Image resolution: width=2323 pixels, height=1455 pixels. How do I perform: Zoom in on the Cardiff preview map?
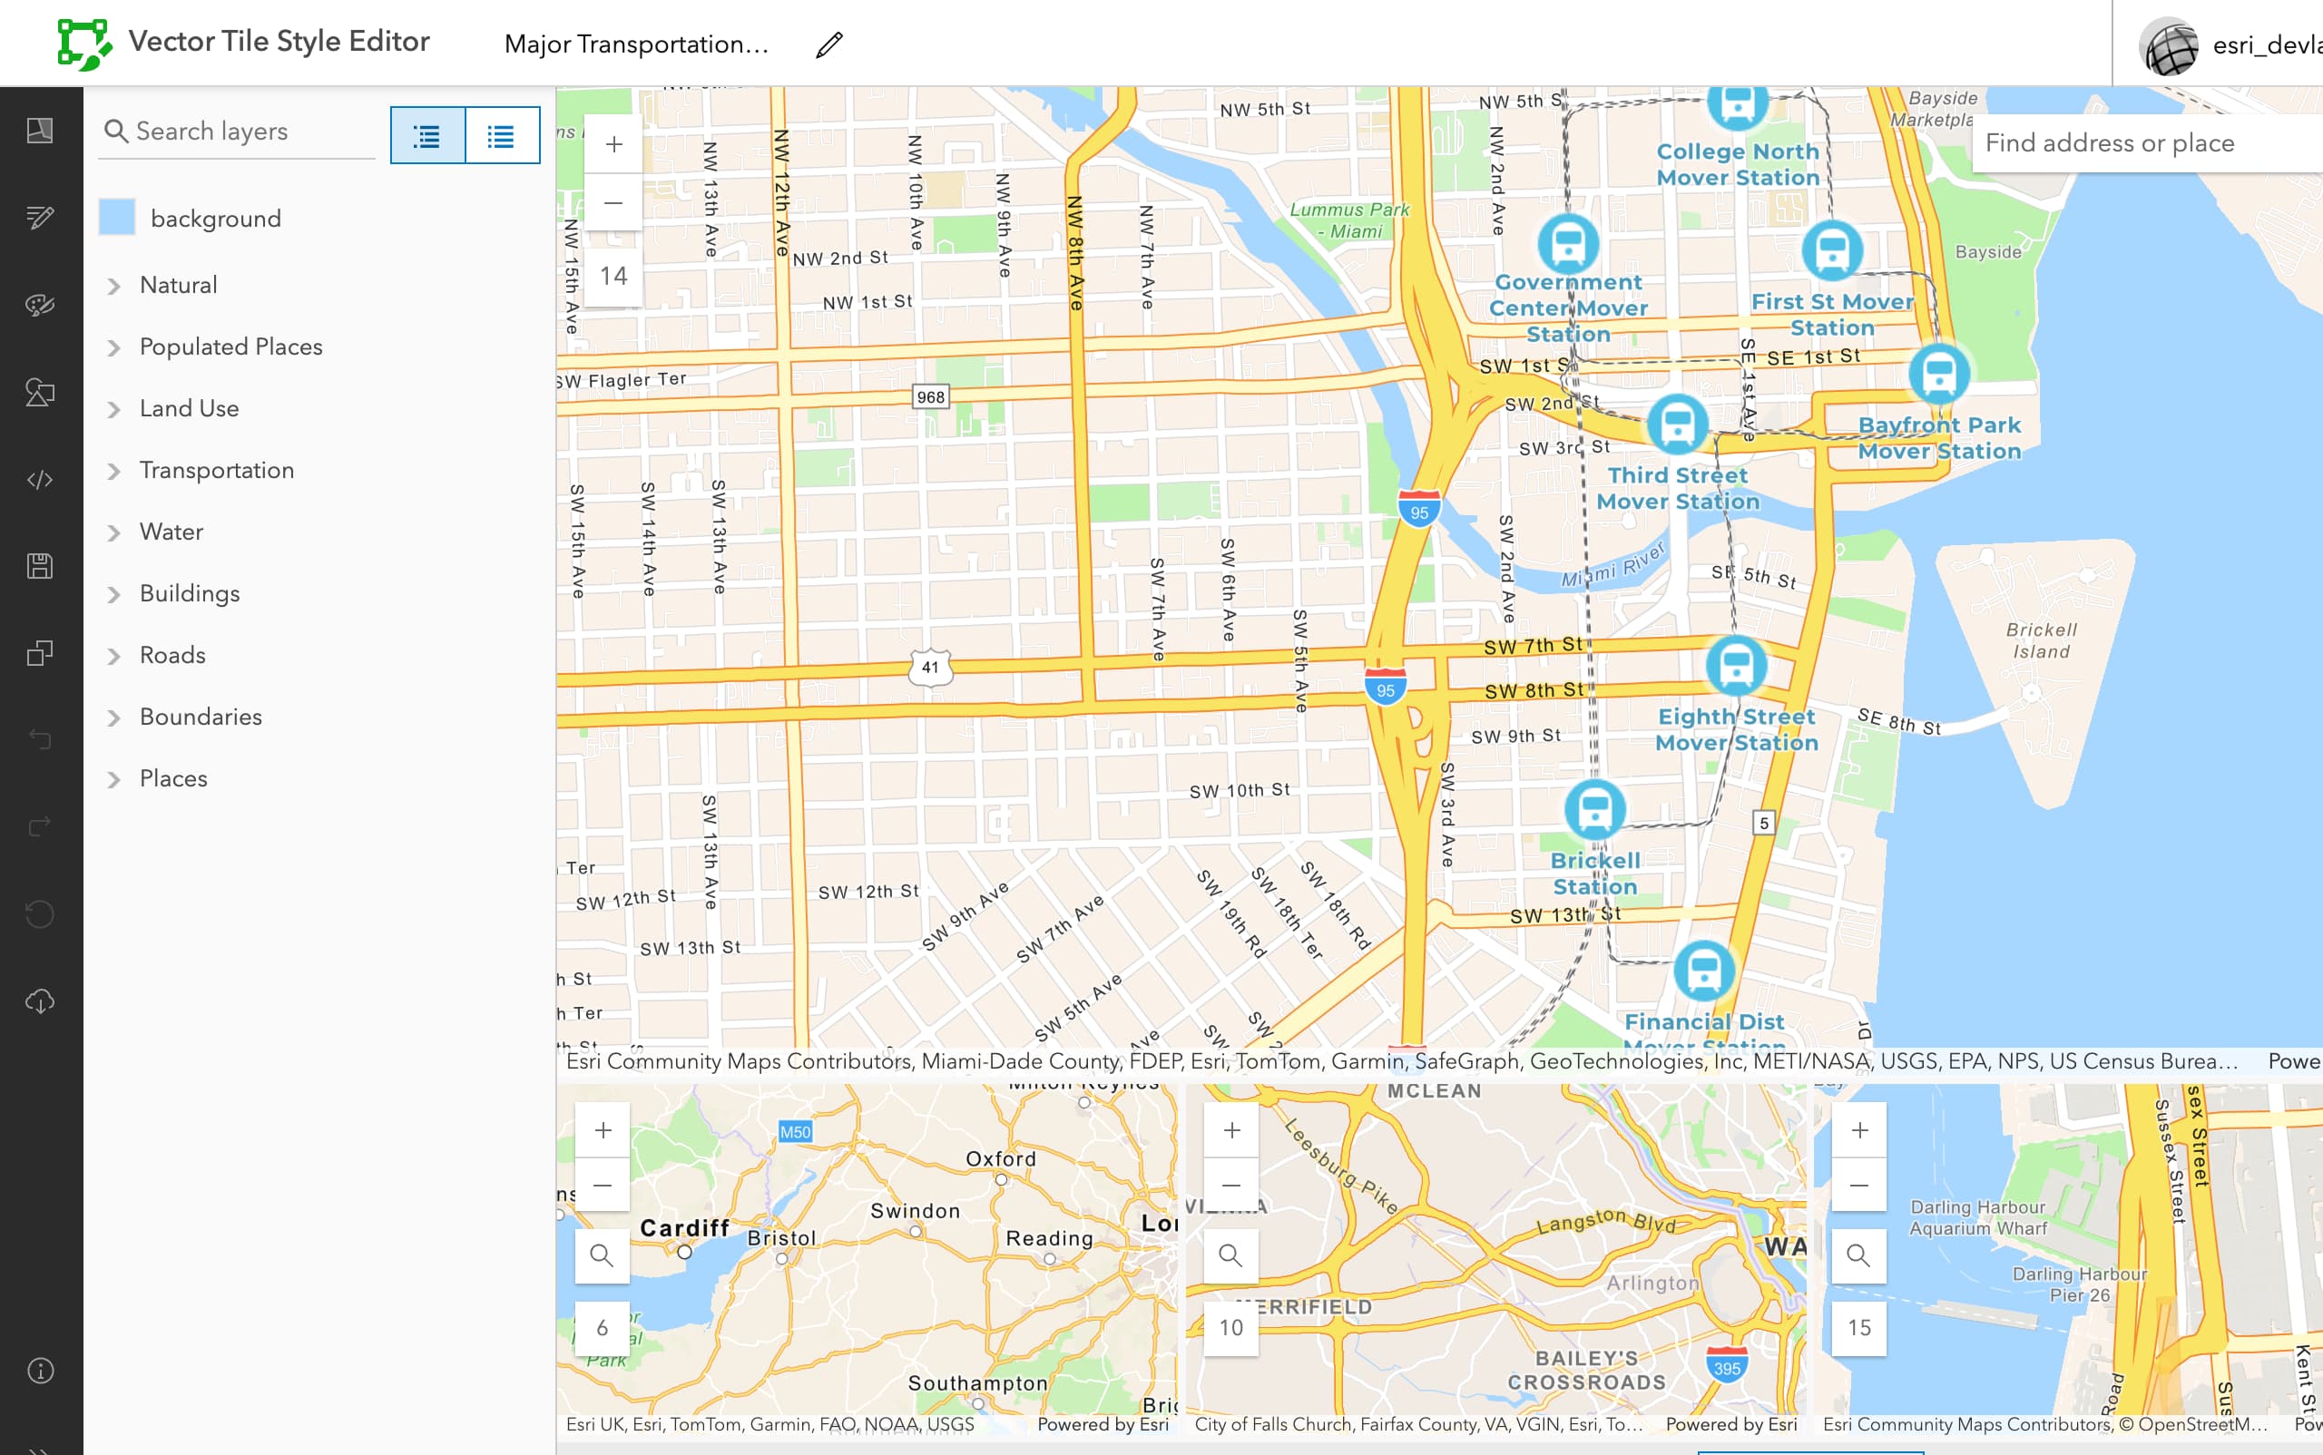pos(603,1129)
